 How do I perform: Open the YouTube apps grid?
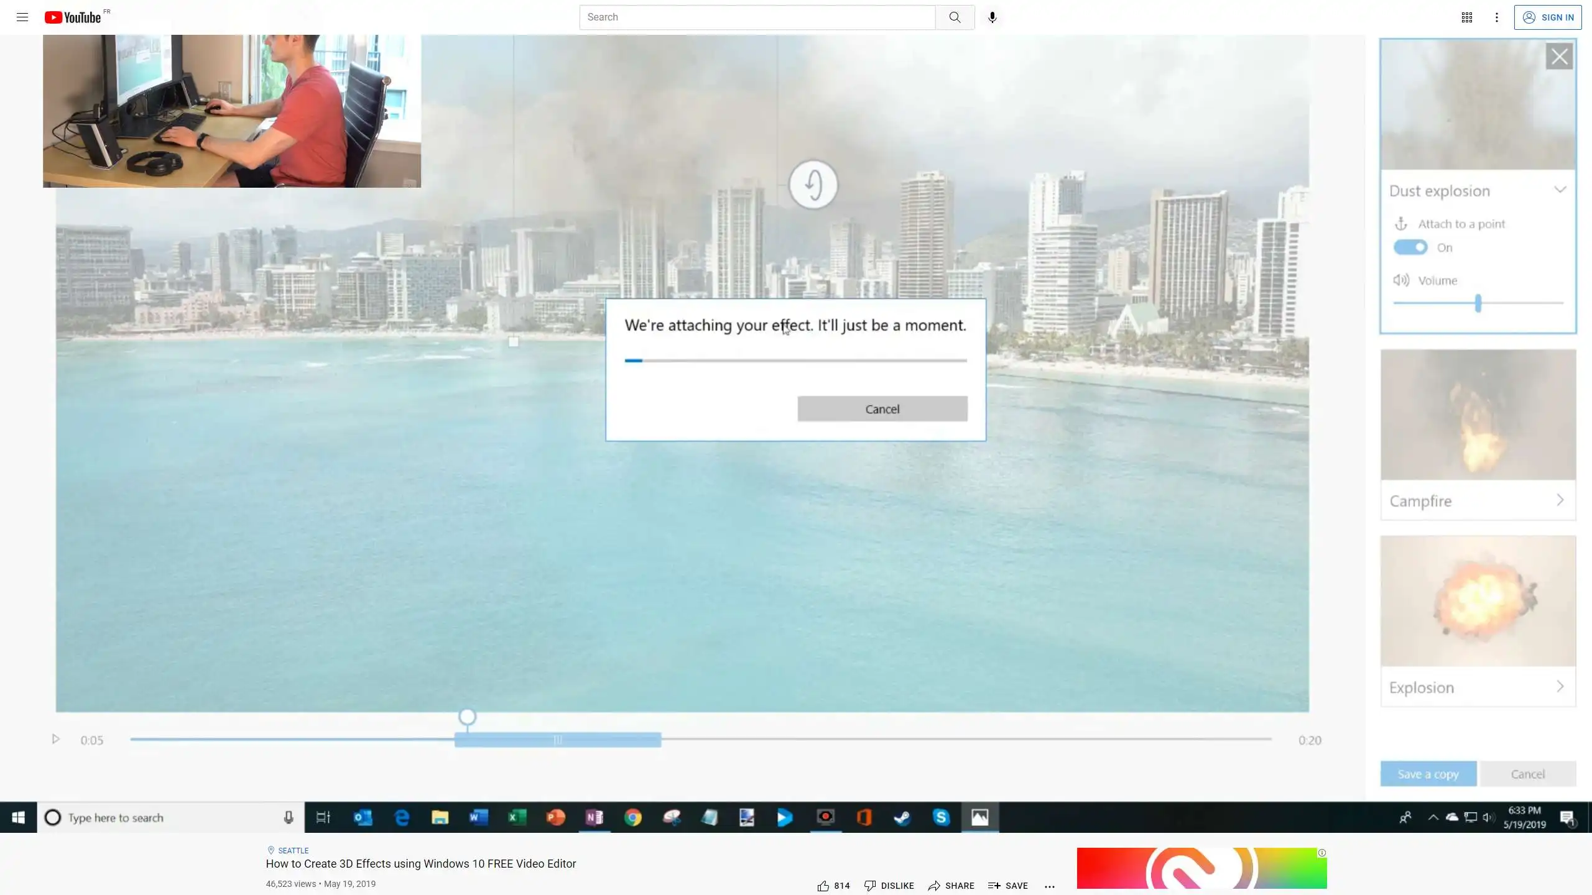point(1466,17)
